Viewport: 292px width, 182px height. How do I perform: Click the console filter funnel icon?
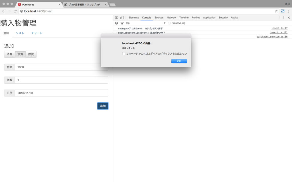[x=122, y=23]
